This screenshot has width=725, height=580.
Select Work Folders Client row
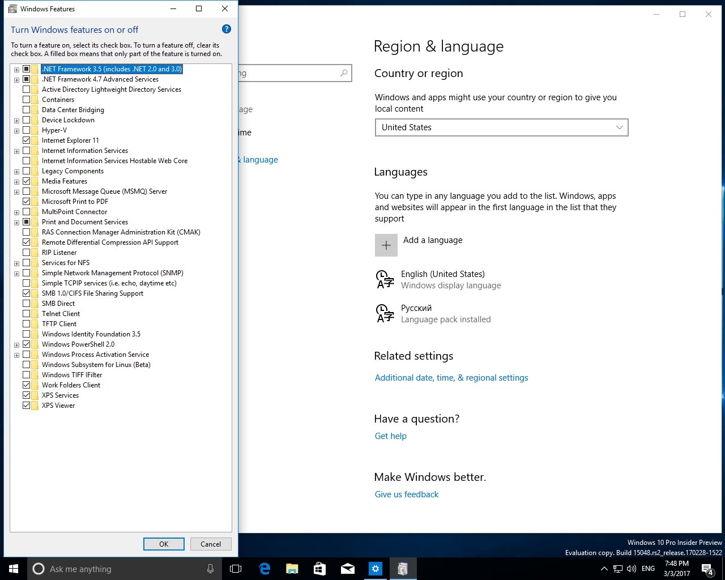coord(71,385)
